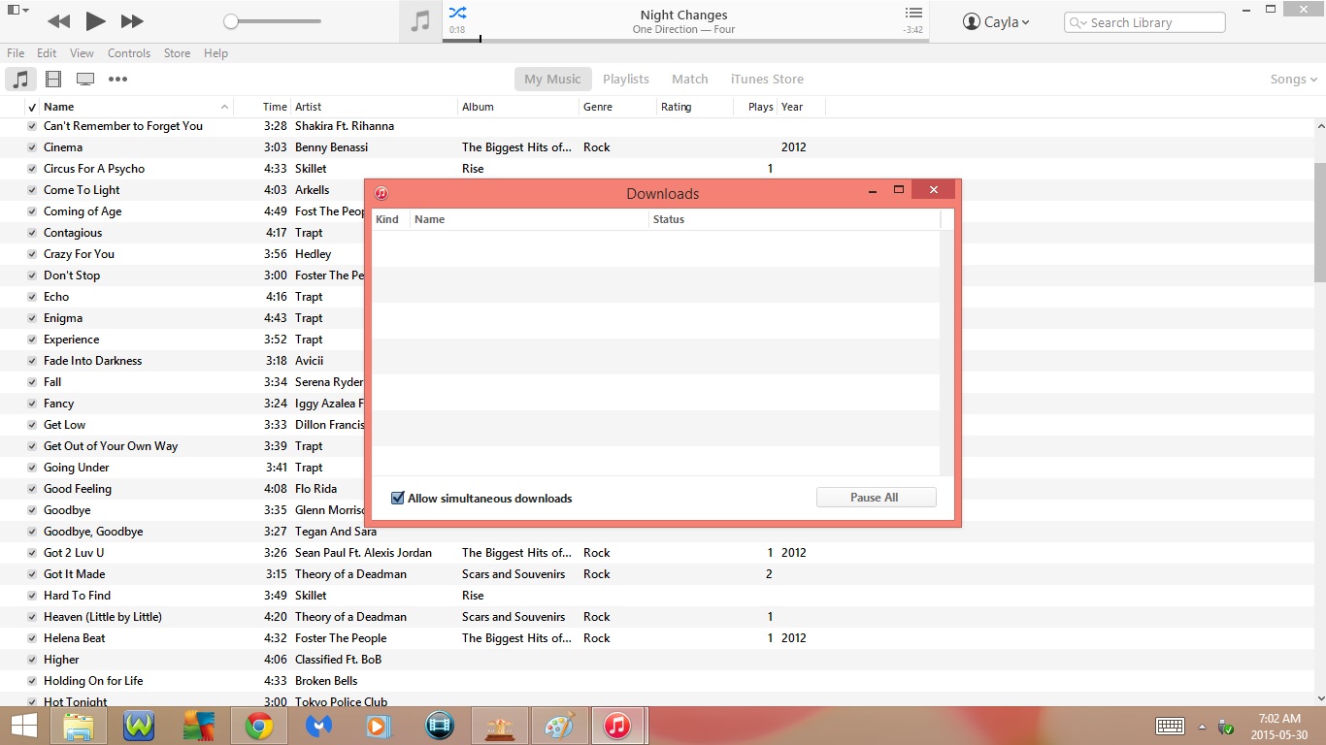
Task: Open the Paint palette app on the taskbar
Action: [559, 726]
